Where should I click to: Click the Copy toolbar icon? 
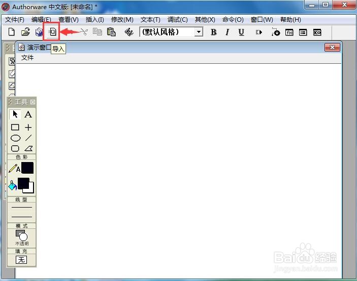coord(98,32)
